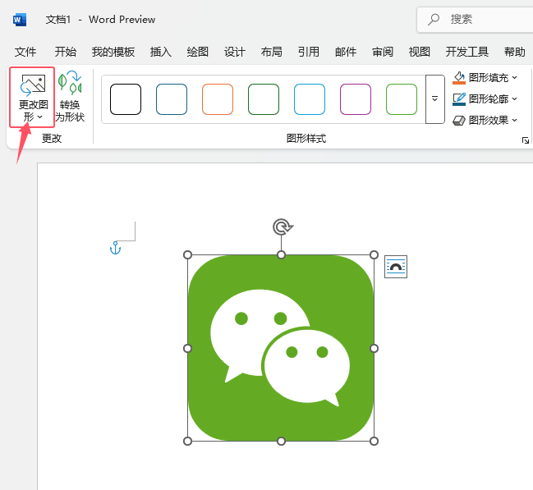The width and height of the screenshot is (533, 490).
Task: Apply the black outline graphic style
Action: pyautogui.click(x=126, y=99)
